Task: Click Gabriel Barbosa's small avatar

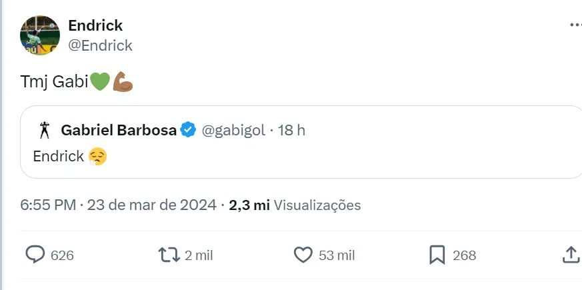Action: click(45, 130)
